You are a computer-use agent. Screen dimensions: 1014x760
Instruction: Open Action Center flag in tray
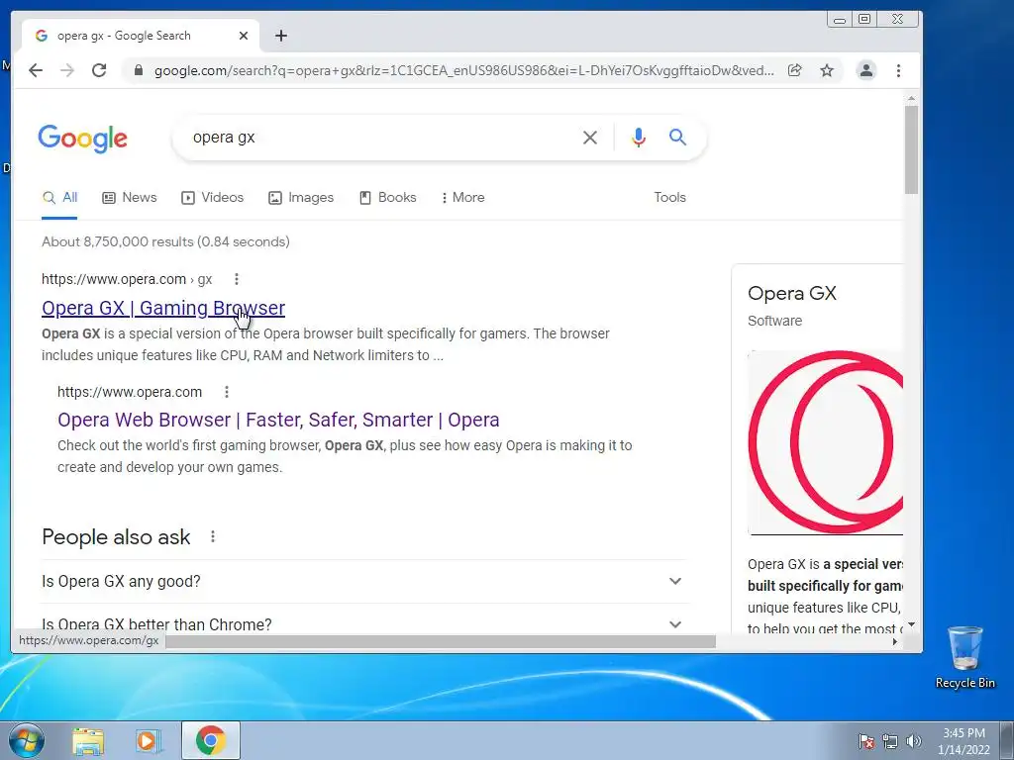click(x=865, y=741)
